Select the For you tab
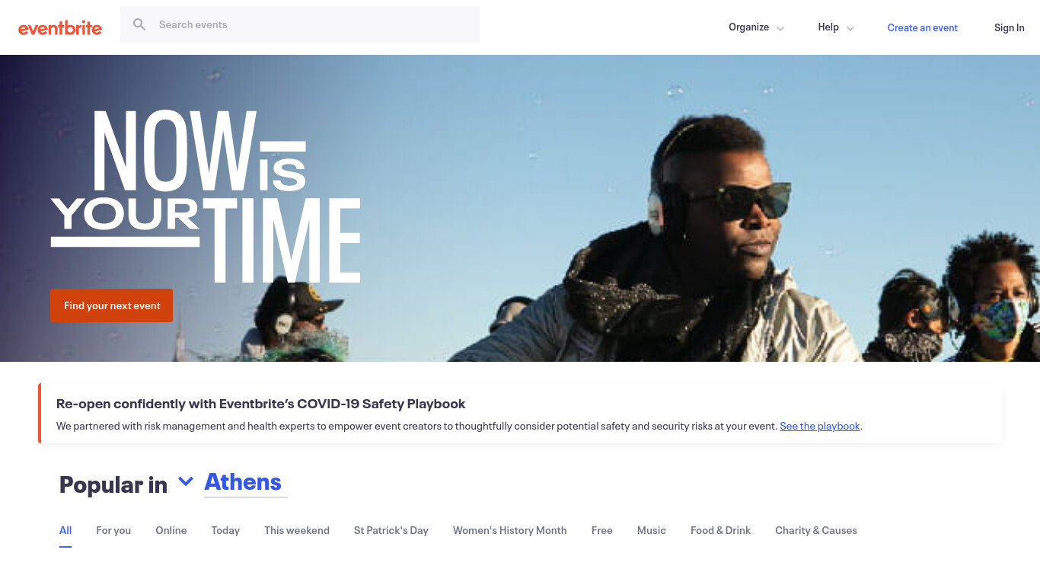1040x585 pixels. [113, 530]
